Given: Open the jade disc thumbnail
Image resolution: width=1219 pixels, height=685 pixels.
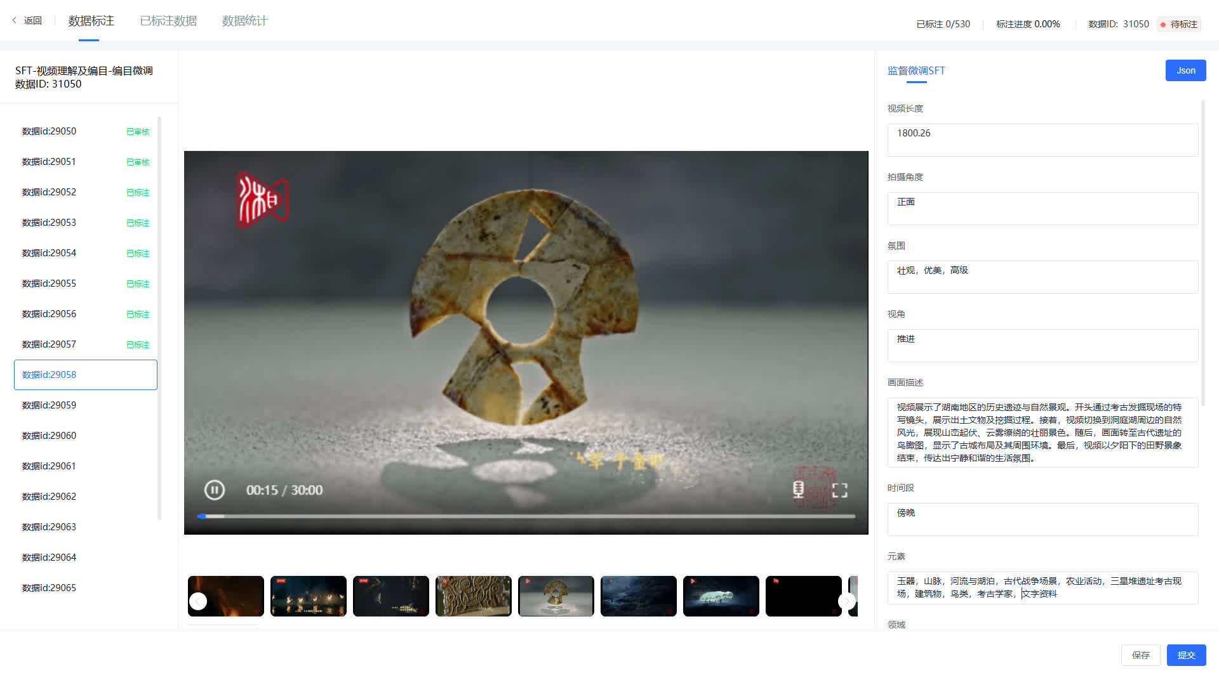Looking at the screenshot, I should point(556,596).
